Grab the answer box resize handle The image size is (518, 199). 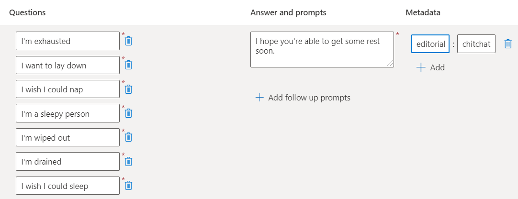391,64
